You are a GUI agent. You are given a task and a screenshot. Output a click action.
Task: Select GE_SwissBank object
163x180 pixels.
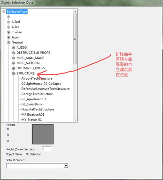(32, 104)
